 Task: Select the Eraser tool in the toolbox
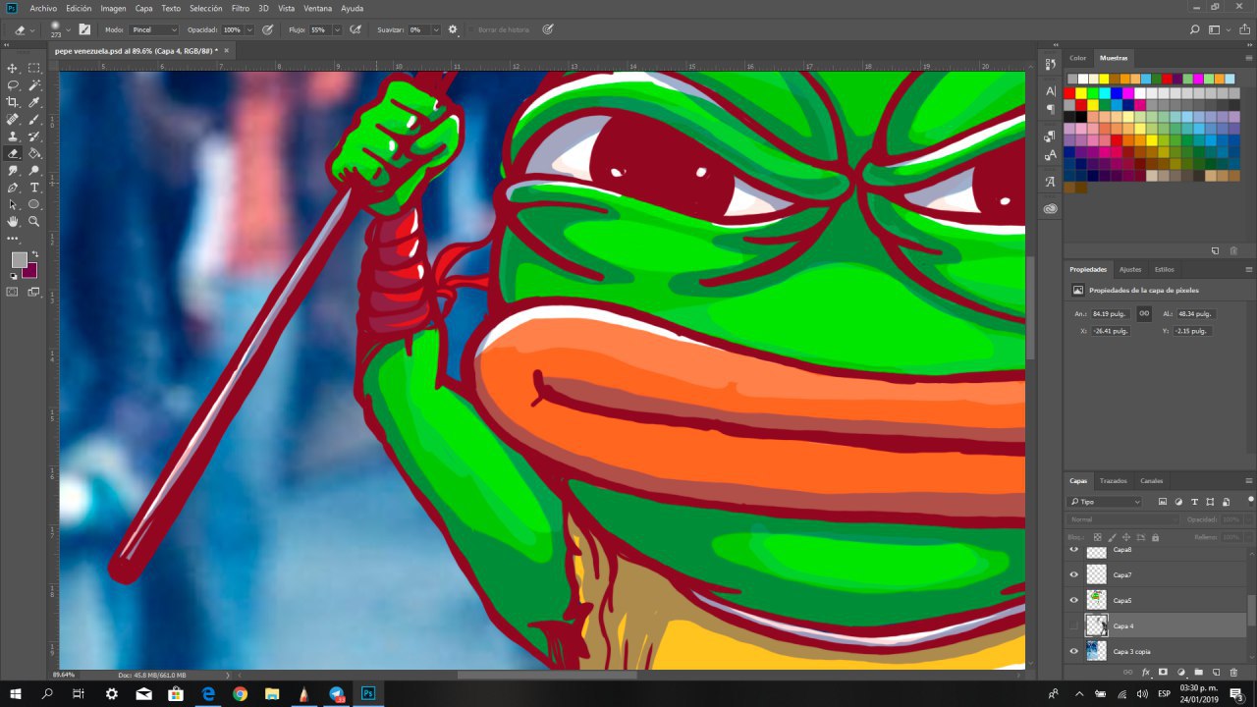pyautogui.click(x=13, y=153)
